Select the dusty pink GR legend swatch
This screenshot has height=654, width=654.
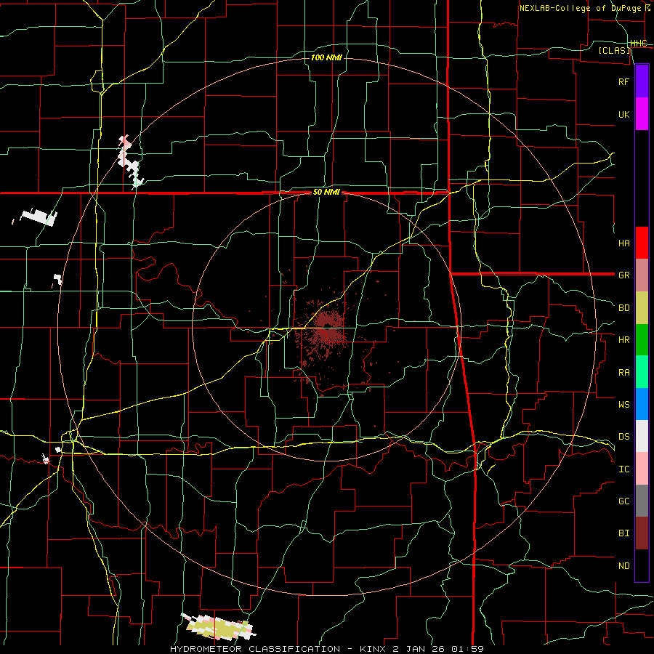pos(642,275)
